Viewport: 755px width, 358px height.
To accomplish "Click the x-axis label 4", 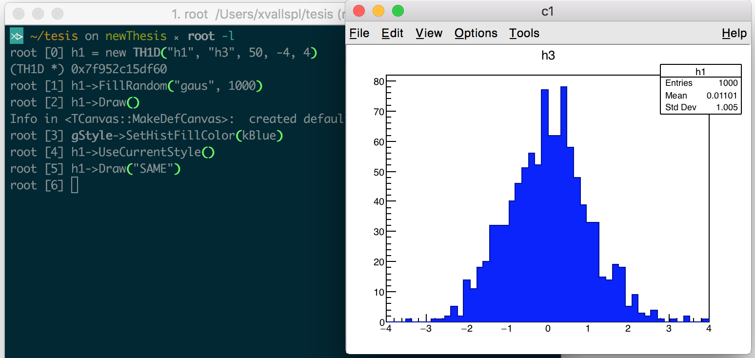I will [709, 329].
